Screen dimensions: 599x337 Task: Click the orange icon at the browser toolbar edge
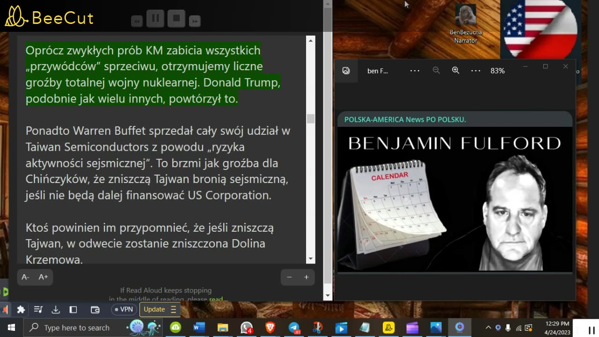pyautogui.click(x=4, y=309)
